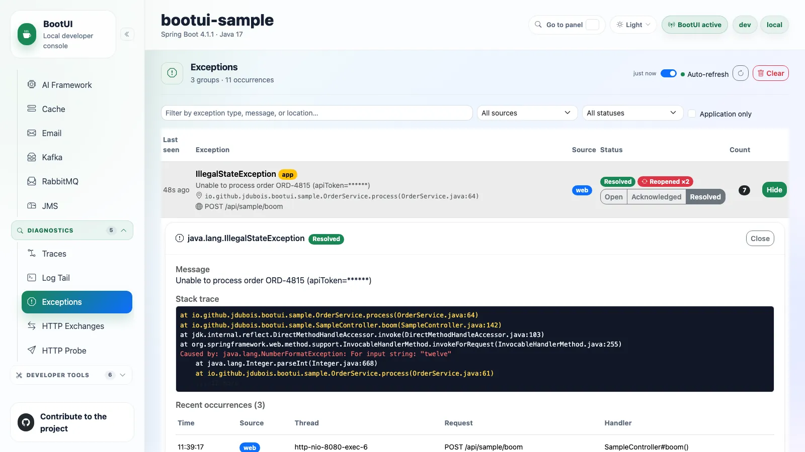Screen dimensions: 805x452
Task: Set status to Acknowledged
Action: tap(656, 197)
